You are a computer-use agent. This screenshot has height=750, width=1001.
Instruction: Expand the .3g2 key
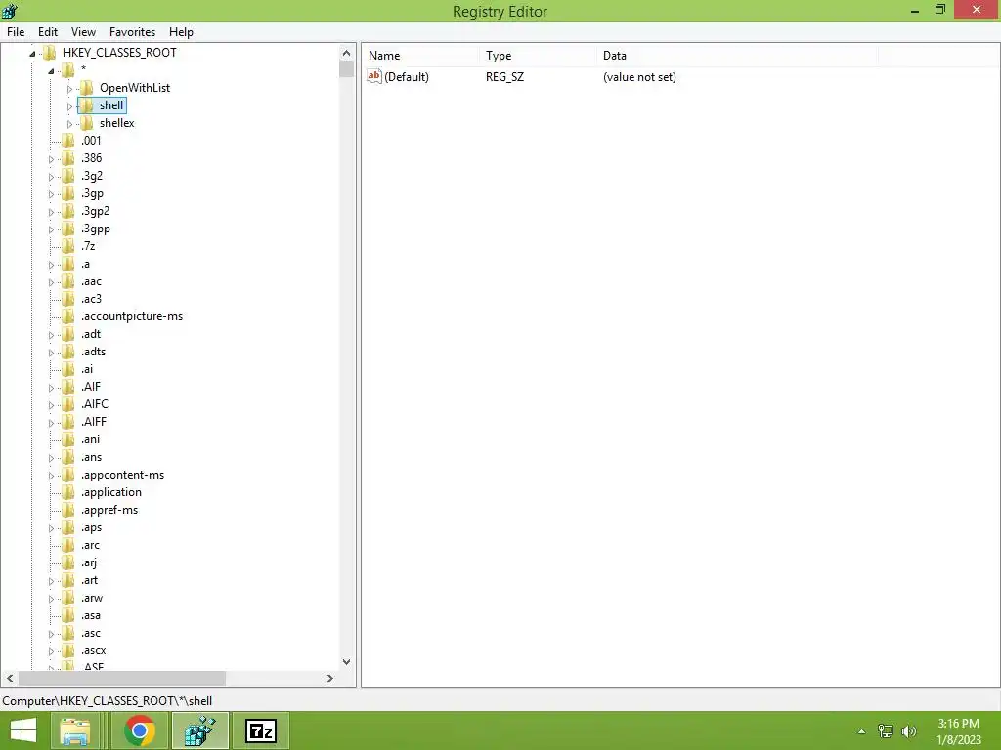click(x=51, y=177)
